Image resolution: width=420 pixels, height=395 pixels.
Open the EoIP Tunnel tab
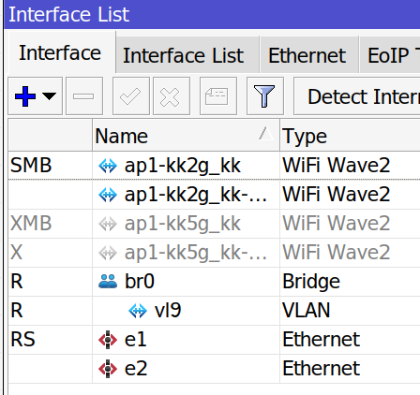pyautogui.click(x=390, y=55)
